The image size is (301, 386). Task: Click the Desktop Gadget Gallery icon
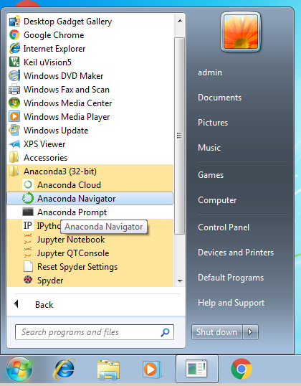click(x=14, y=22)
